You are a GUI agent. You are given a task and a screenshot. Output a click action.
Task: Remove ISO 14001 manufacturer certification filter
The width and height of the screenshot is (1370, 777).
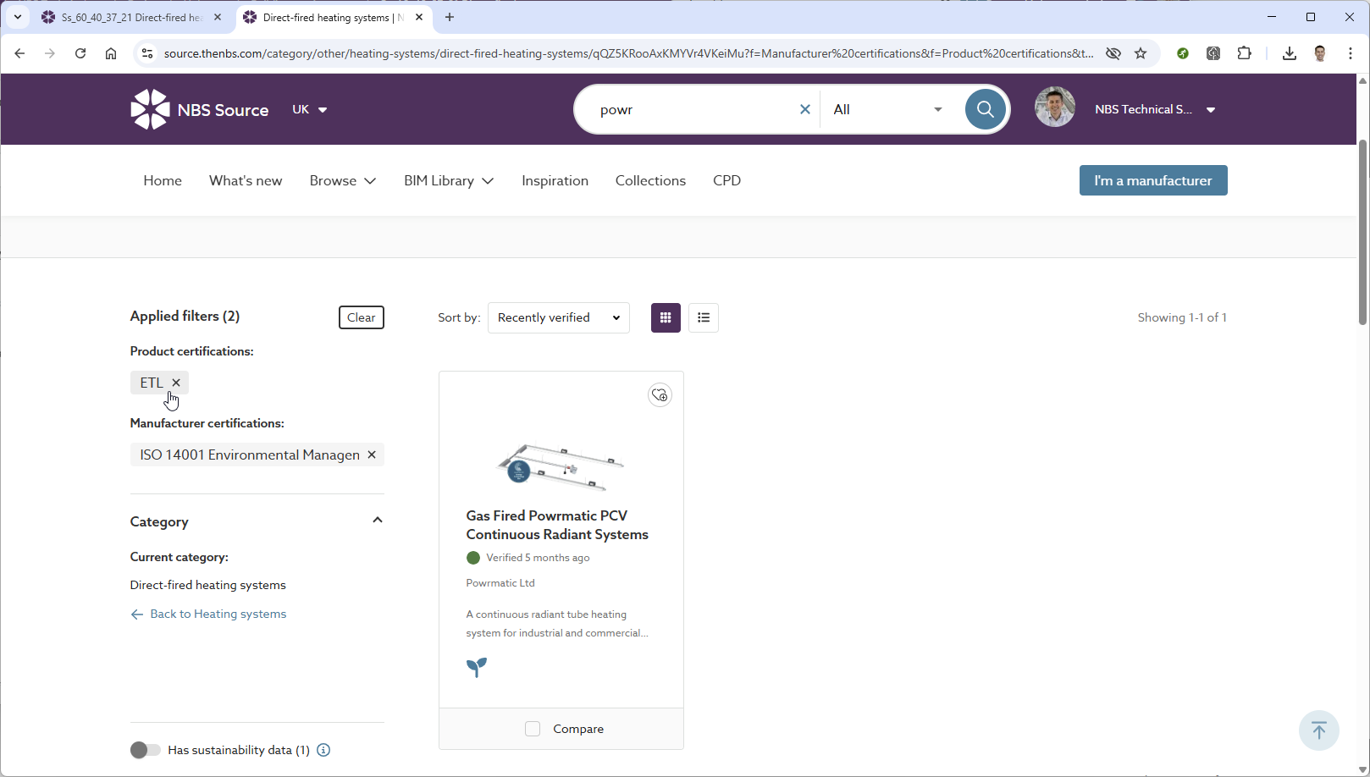coord(372,455)
